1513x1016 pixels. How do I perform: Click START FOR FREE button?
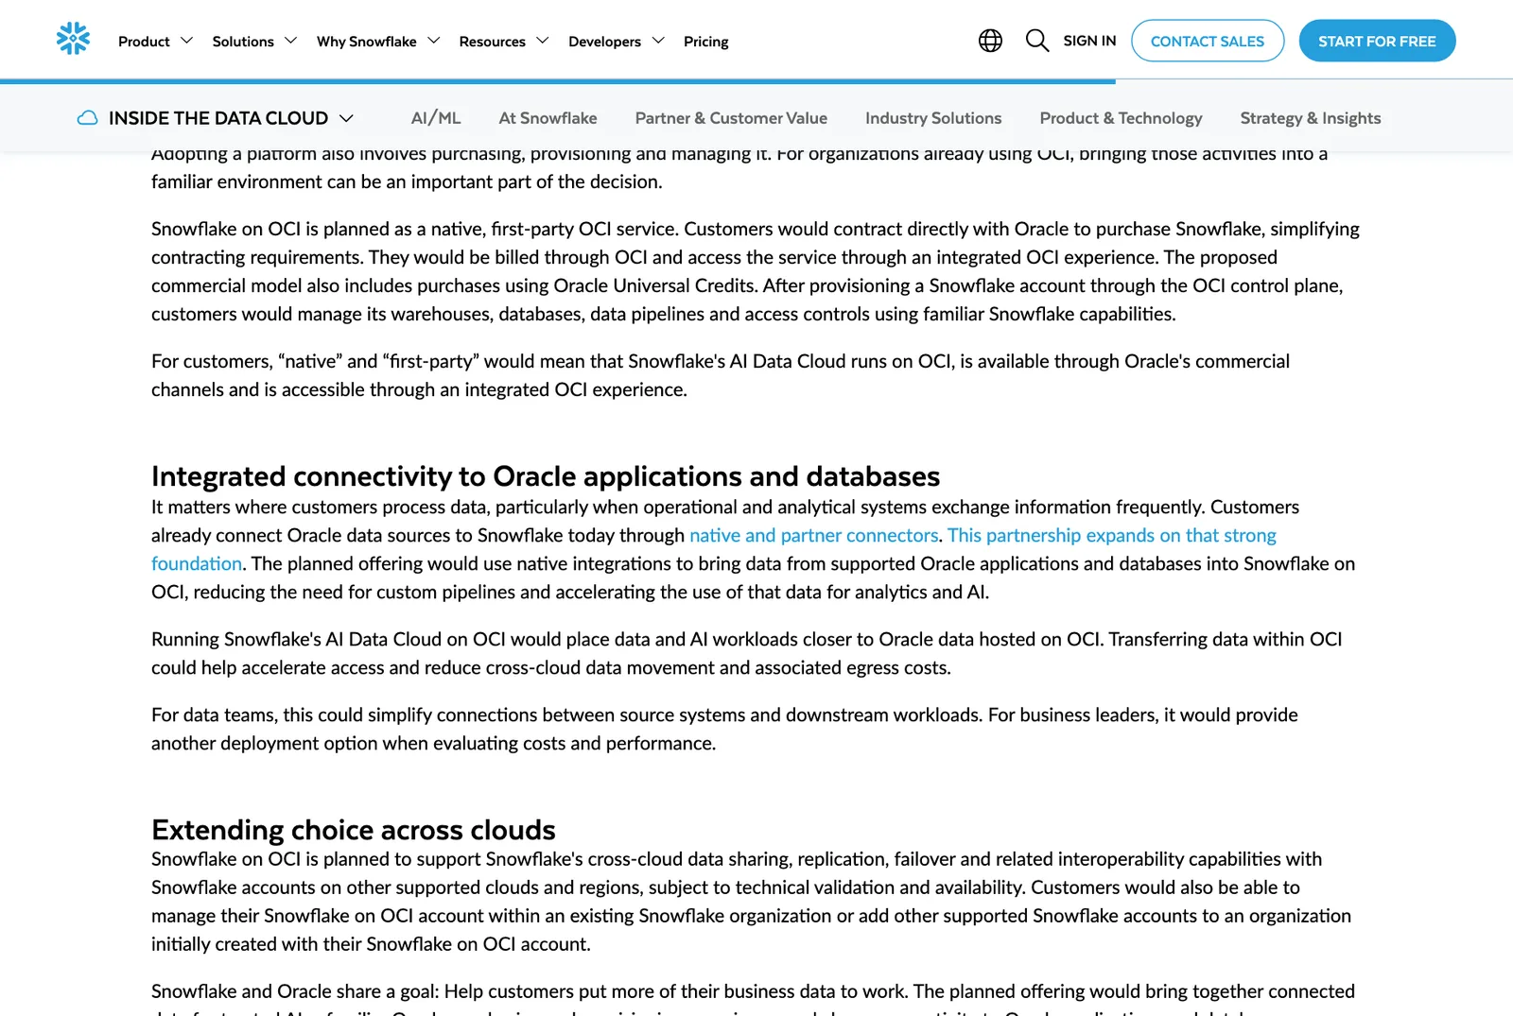(x=1377, y=41)
